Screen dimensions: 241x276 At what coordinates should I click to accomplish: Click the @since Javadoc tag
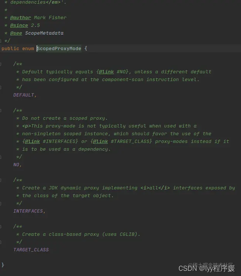point(19,25)
